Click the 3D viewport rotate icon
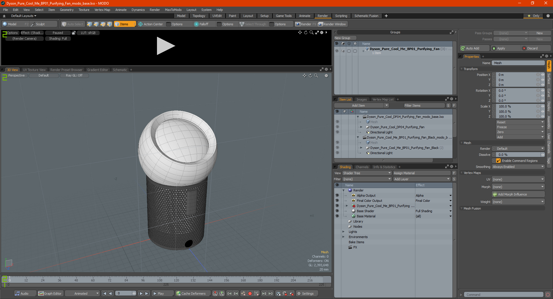Screen dimensions: 553x299 point(310,76)
